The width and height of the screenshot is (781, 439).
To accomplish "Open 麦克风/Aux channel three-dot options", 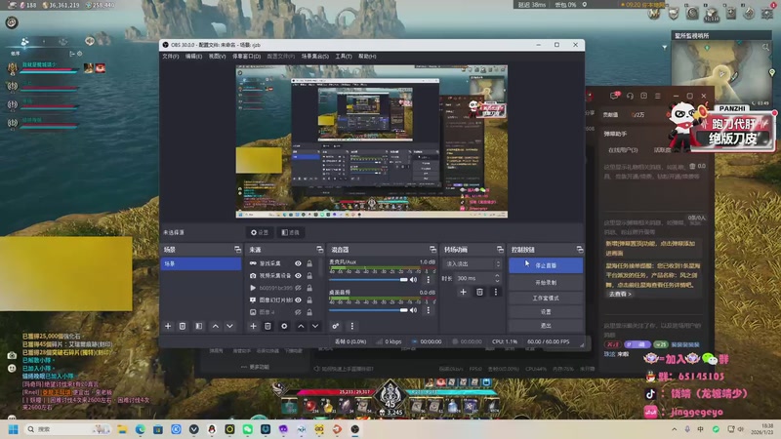I will (x=428, y=280).
